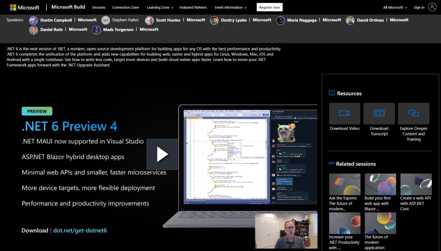Screen dimensions: 441x251
Task: Open the Sessions menu item
Action: coord(99,7)
